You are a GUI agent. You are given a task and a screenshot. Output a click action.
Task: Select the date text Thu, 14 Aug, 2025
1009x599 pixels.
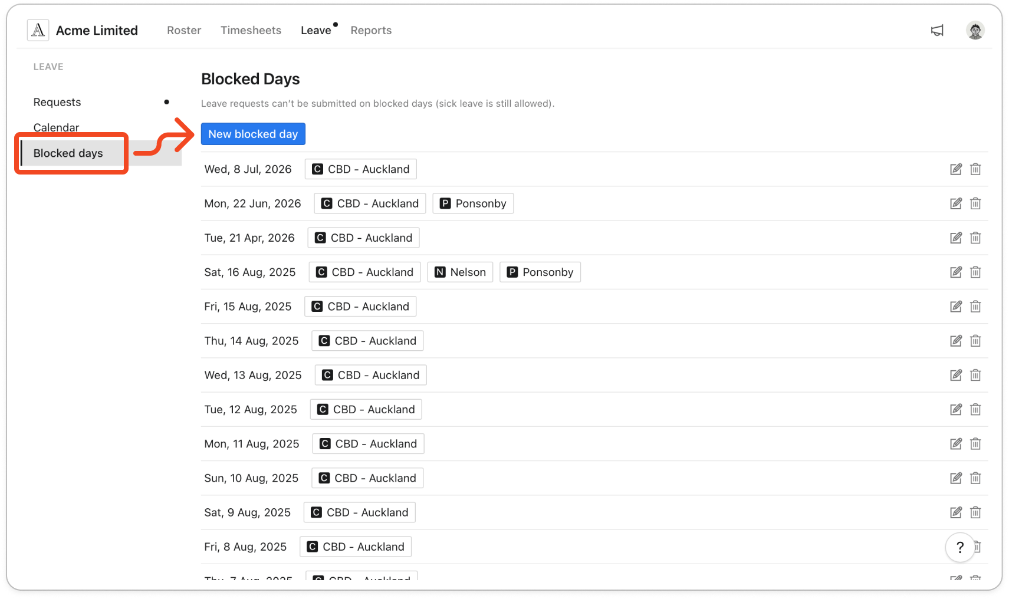tap(251, 341)
